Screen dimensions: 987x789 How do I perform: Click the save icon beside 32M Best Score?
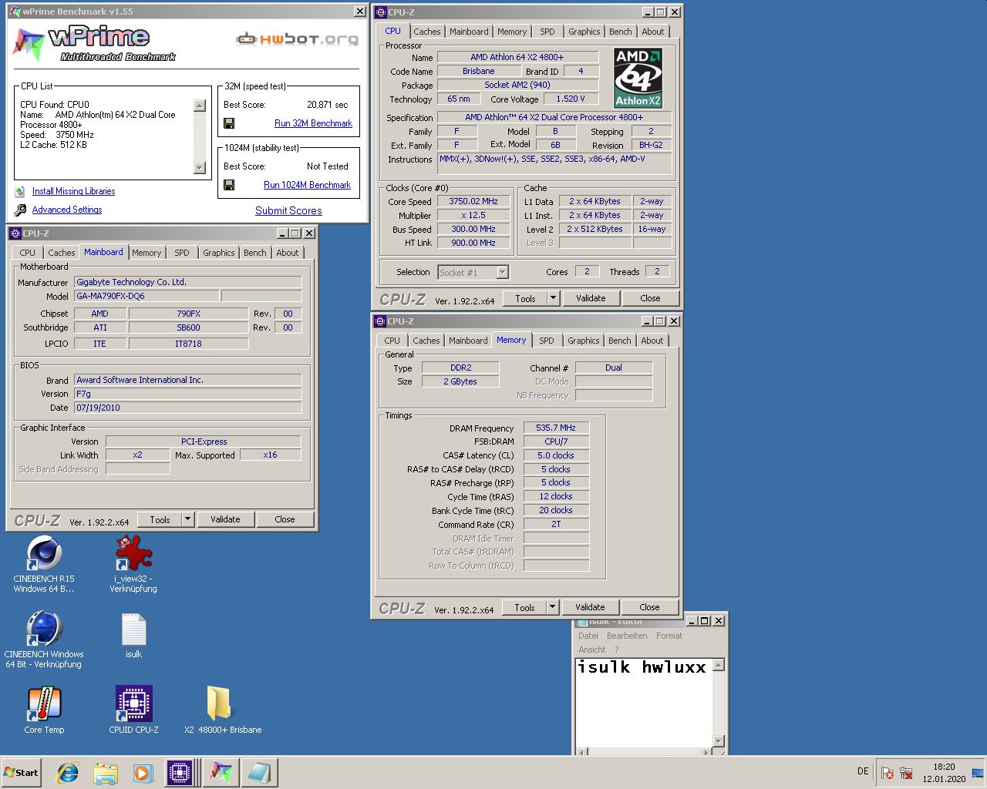(229, 123)
